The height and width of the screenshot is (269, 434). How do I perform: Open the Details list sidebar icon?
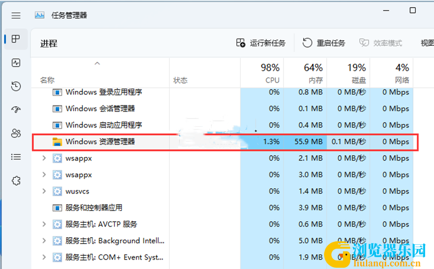(x=16, y=157)
